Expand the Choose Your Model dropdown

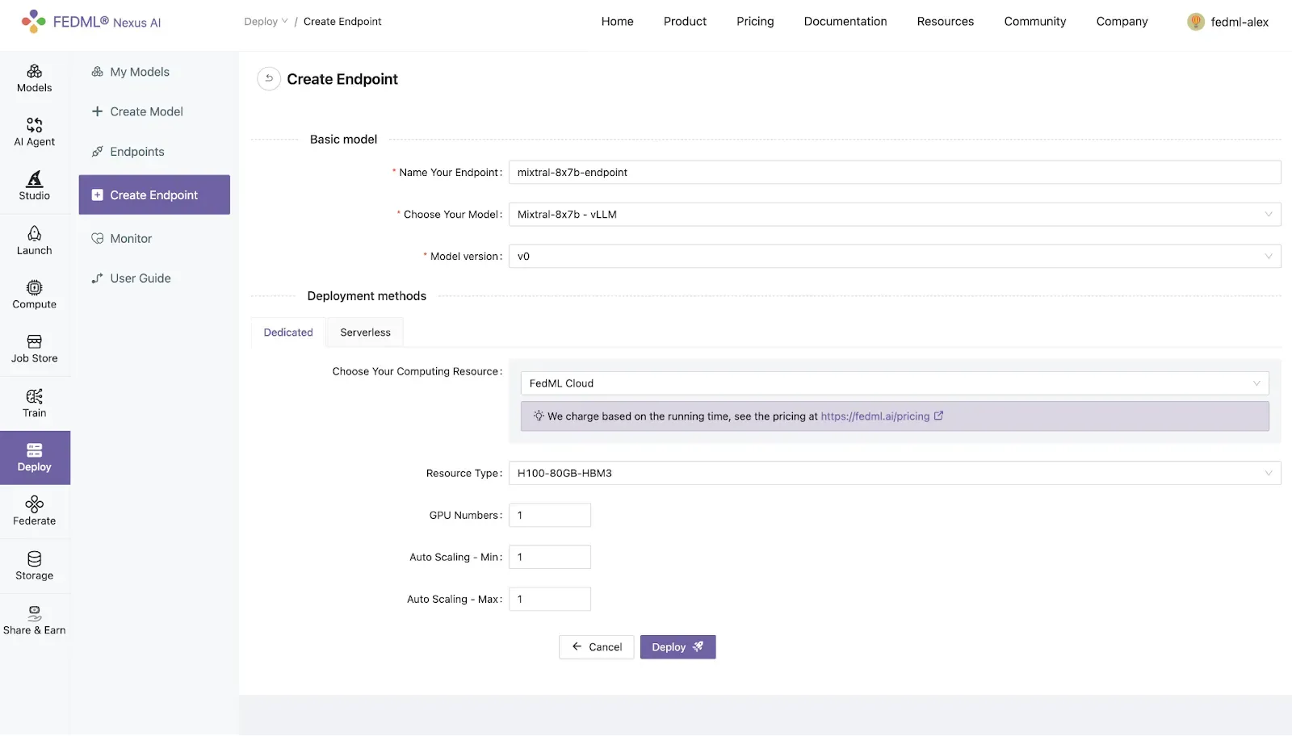click(895, 215)
